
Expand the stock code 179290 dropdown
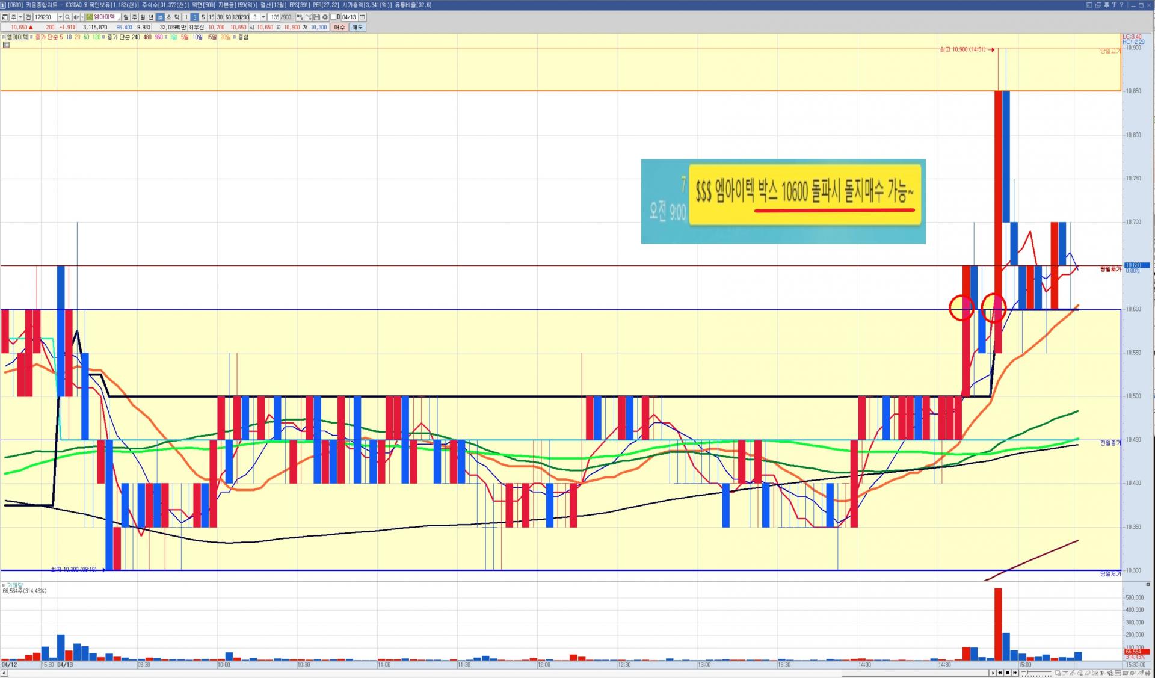pos(60,17)
